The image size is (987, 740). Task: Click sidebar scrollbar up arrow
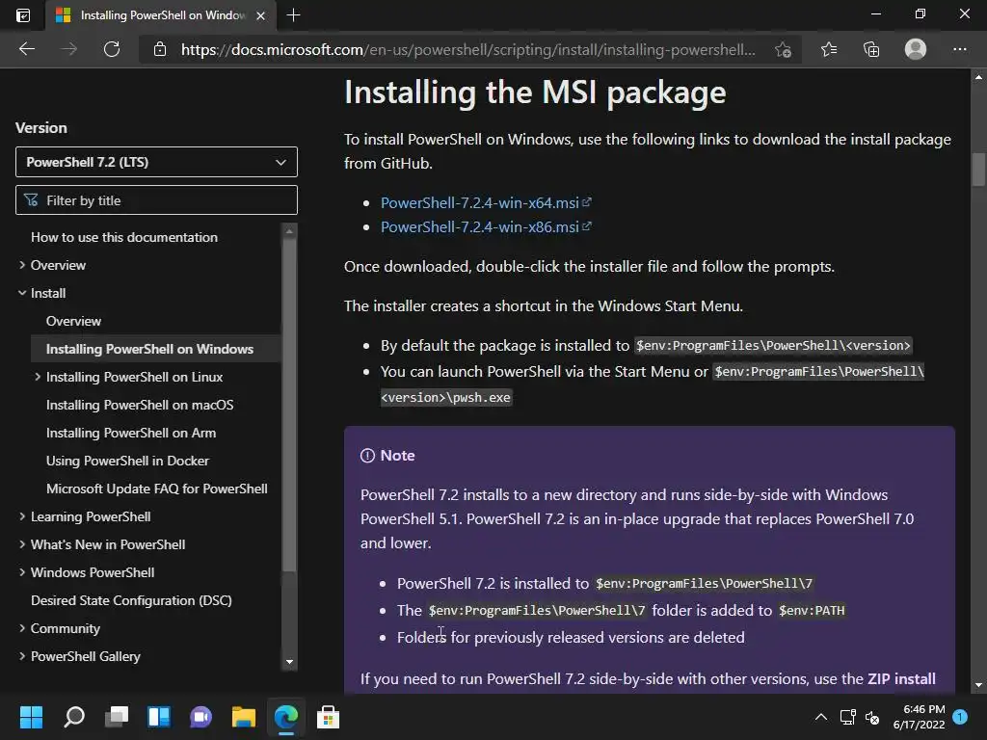tap(289, 231)
